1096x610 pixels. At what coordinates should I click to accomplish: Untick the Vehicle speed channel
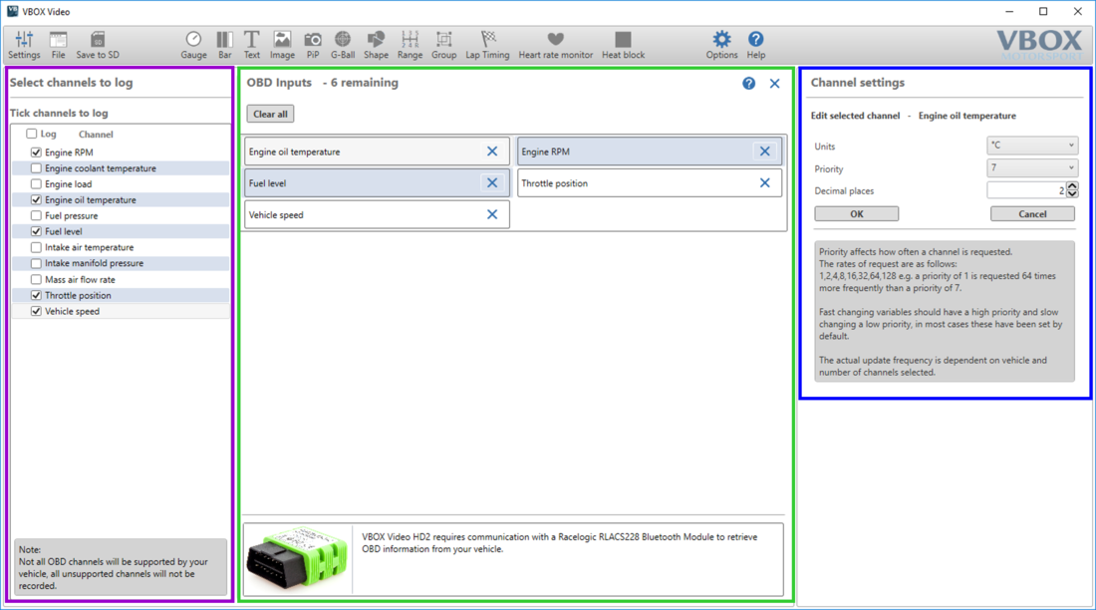36,311
